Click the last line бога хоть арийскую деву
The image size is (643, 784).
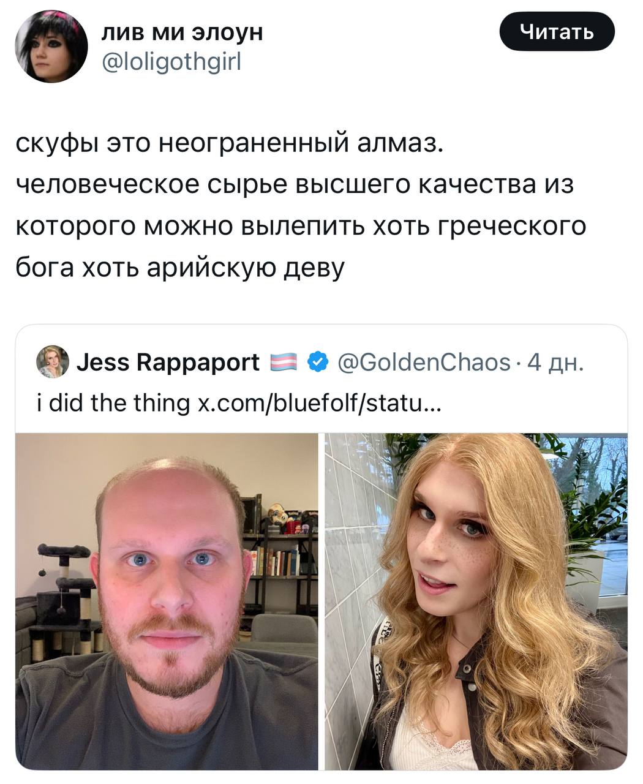point(181,267)
